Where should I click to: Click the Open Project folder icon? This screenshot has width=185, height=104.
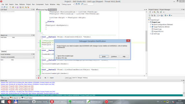click(x=13, y=7)
